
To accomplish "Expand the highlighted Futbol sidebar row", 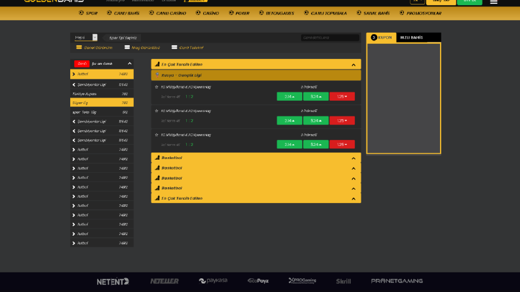I will (x=102, y=74).
